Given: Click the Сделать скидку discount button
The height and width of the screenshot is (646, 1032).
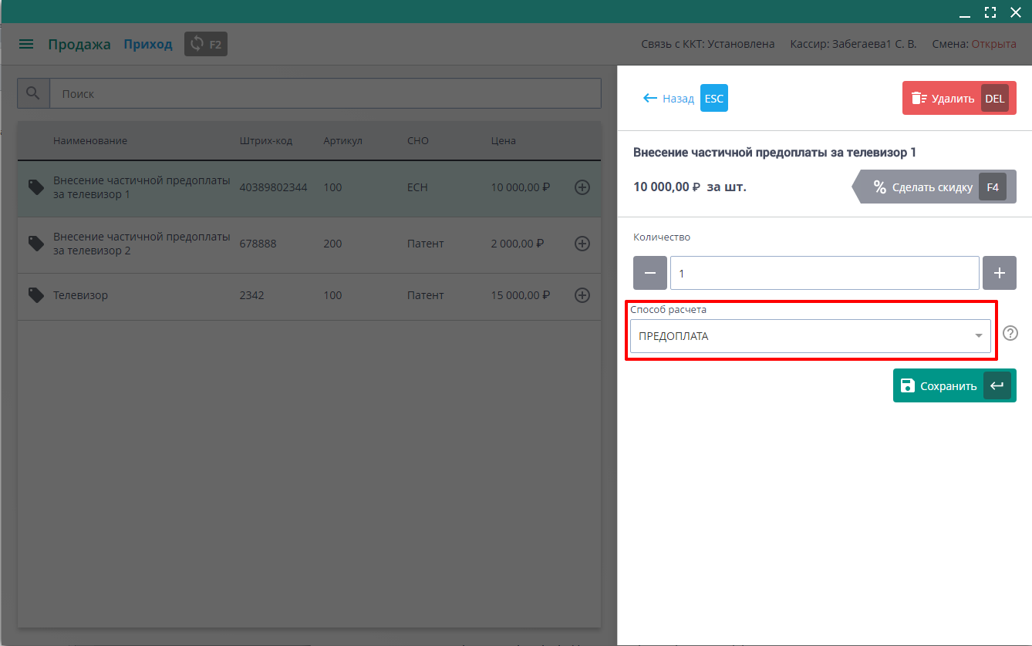Looking at the screenshot, I should coord(934,187).
